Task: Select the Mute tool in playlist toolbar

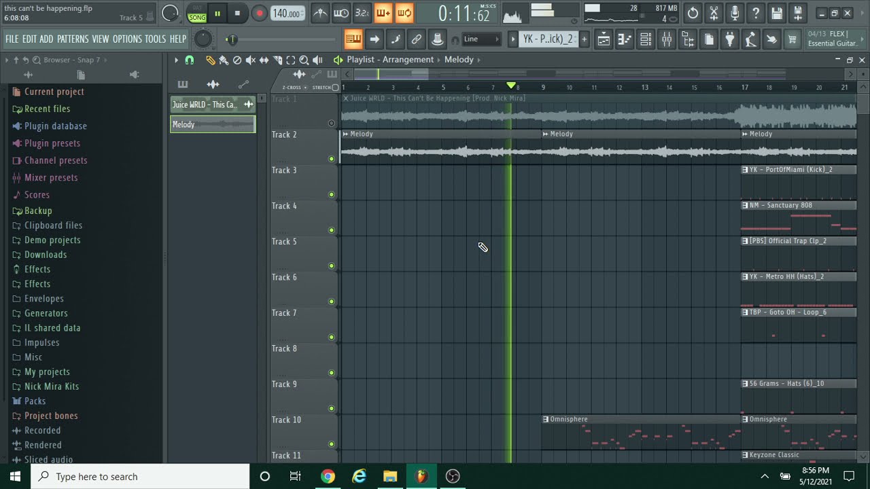Action: [251, 60]
